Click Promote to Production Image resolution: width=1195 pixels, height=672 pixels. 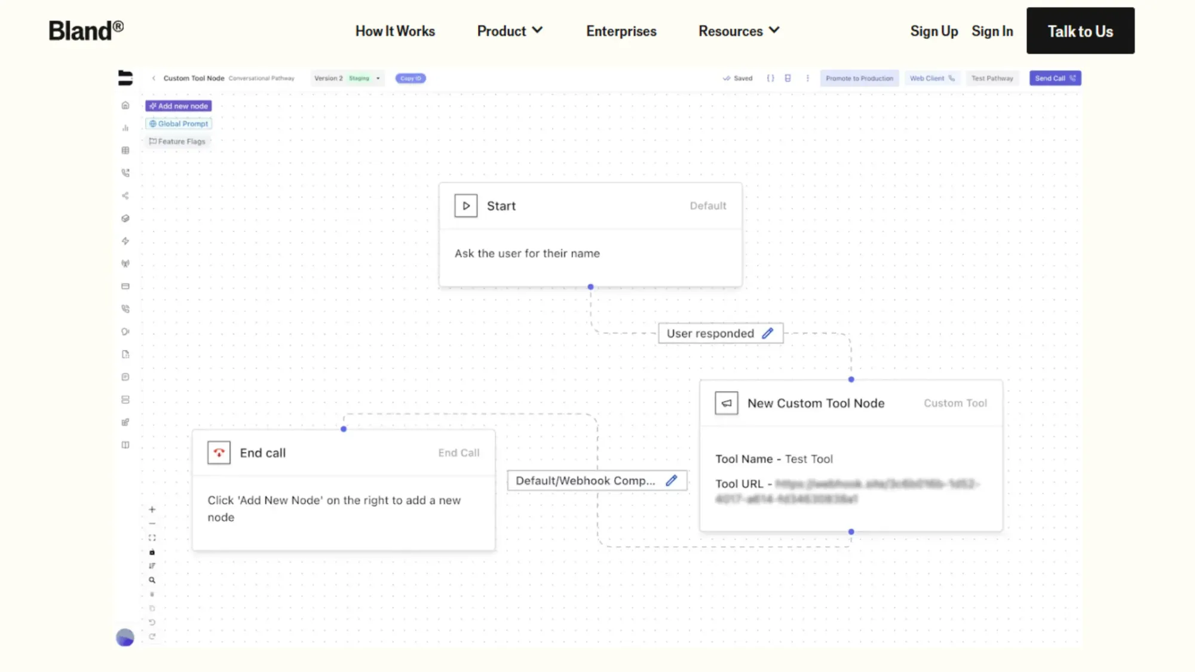859,78
